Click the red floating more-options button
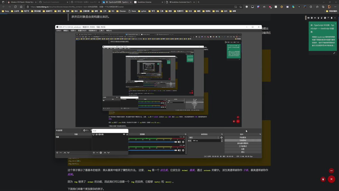This screenshot has height=191, width=339. pyautogui.click(x=331, y=171)
